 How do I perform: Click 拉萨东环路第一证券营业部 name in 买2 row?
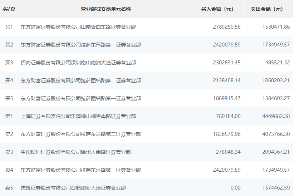[x=81, y=45]
